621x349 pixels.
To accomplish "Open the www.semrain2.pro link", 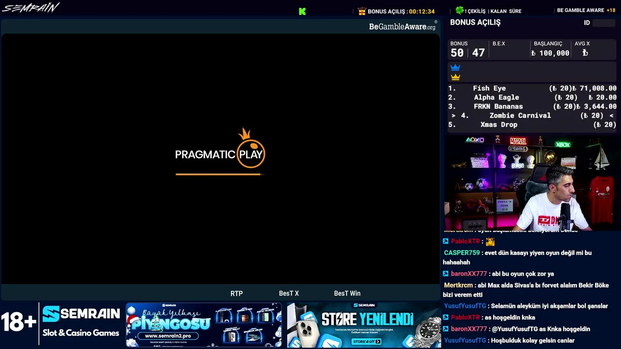I will (x=168, y=336).
